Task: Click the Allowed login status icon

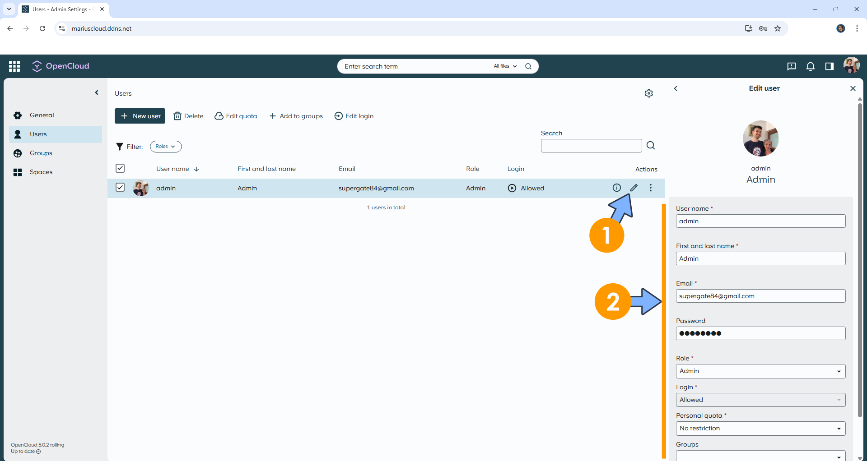Action: pos(512,188)
